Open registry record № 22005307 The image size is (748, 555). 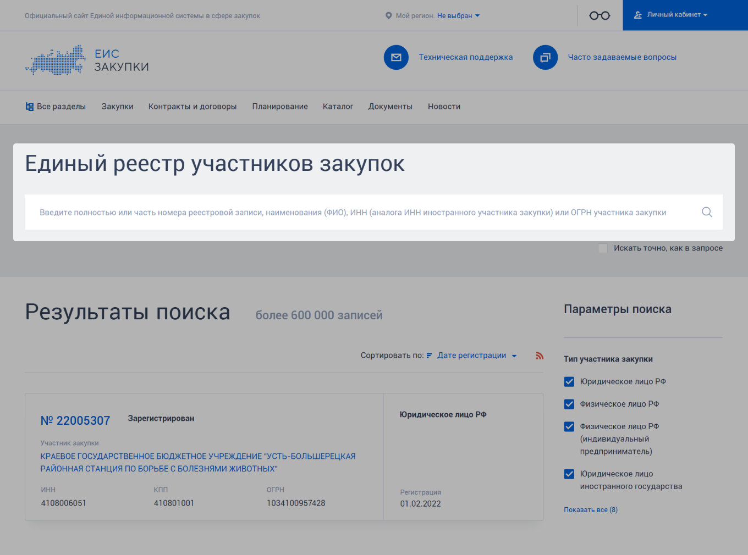tap(75, 421)
